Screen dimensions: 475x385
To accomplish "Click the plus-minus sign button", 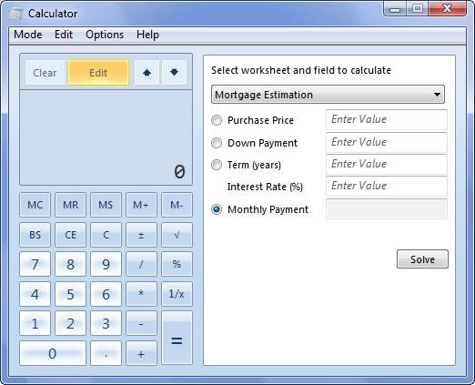I will 141,235.
